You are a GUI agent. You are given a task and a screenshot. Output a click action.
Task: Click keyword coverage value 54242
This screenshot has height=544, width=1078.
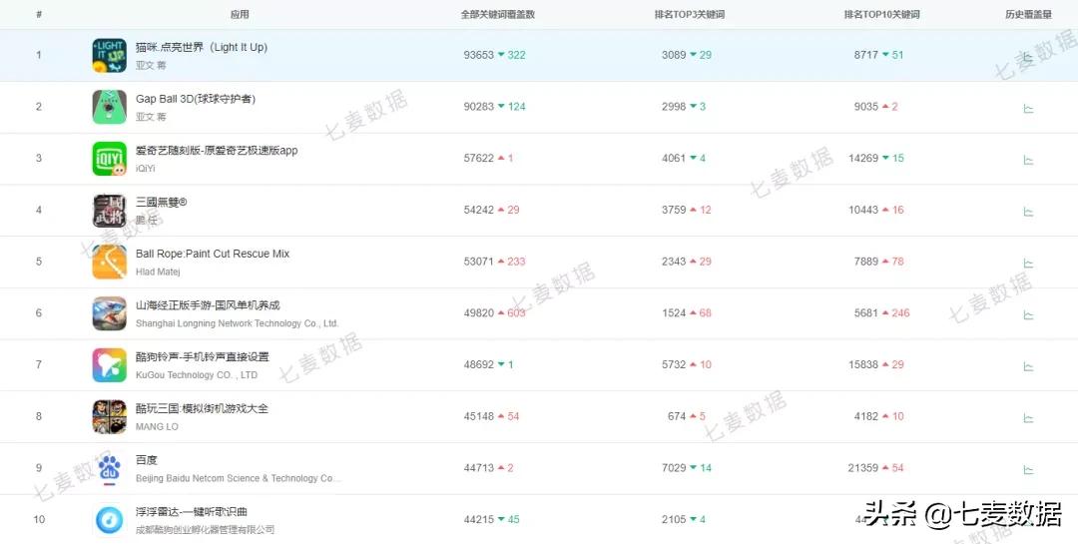click(478, 210)
